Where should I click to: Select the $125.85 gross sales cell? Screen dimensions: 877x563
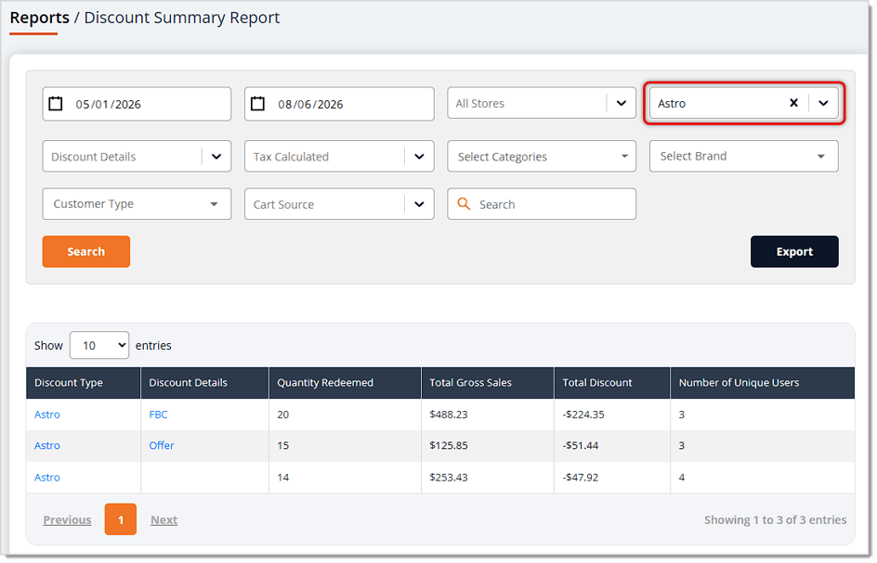pyautogui.click(x=488, y=446)
